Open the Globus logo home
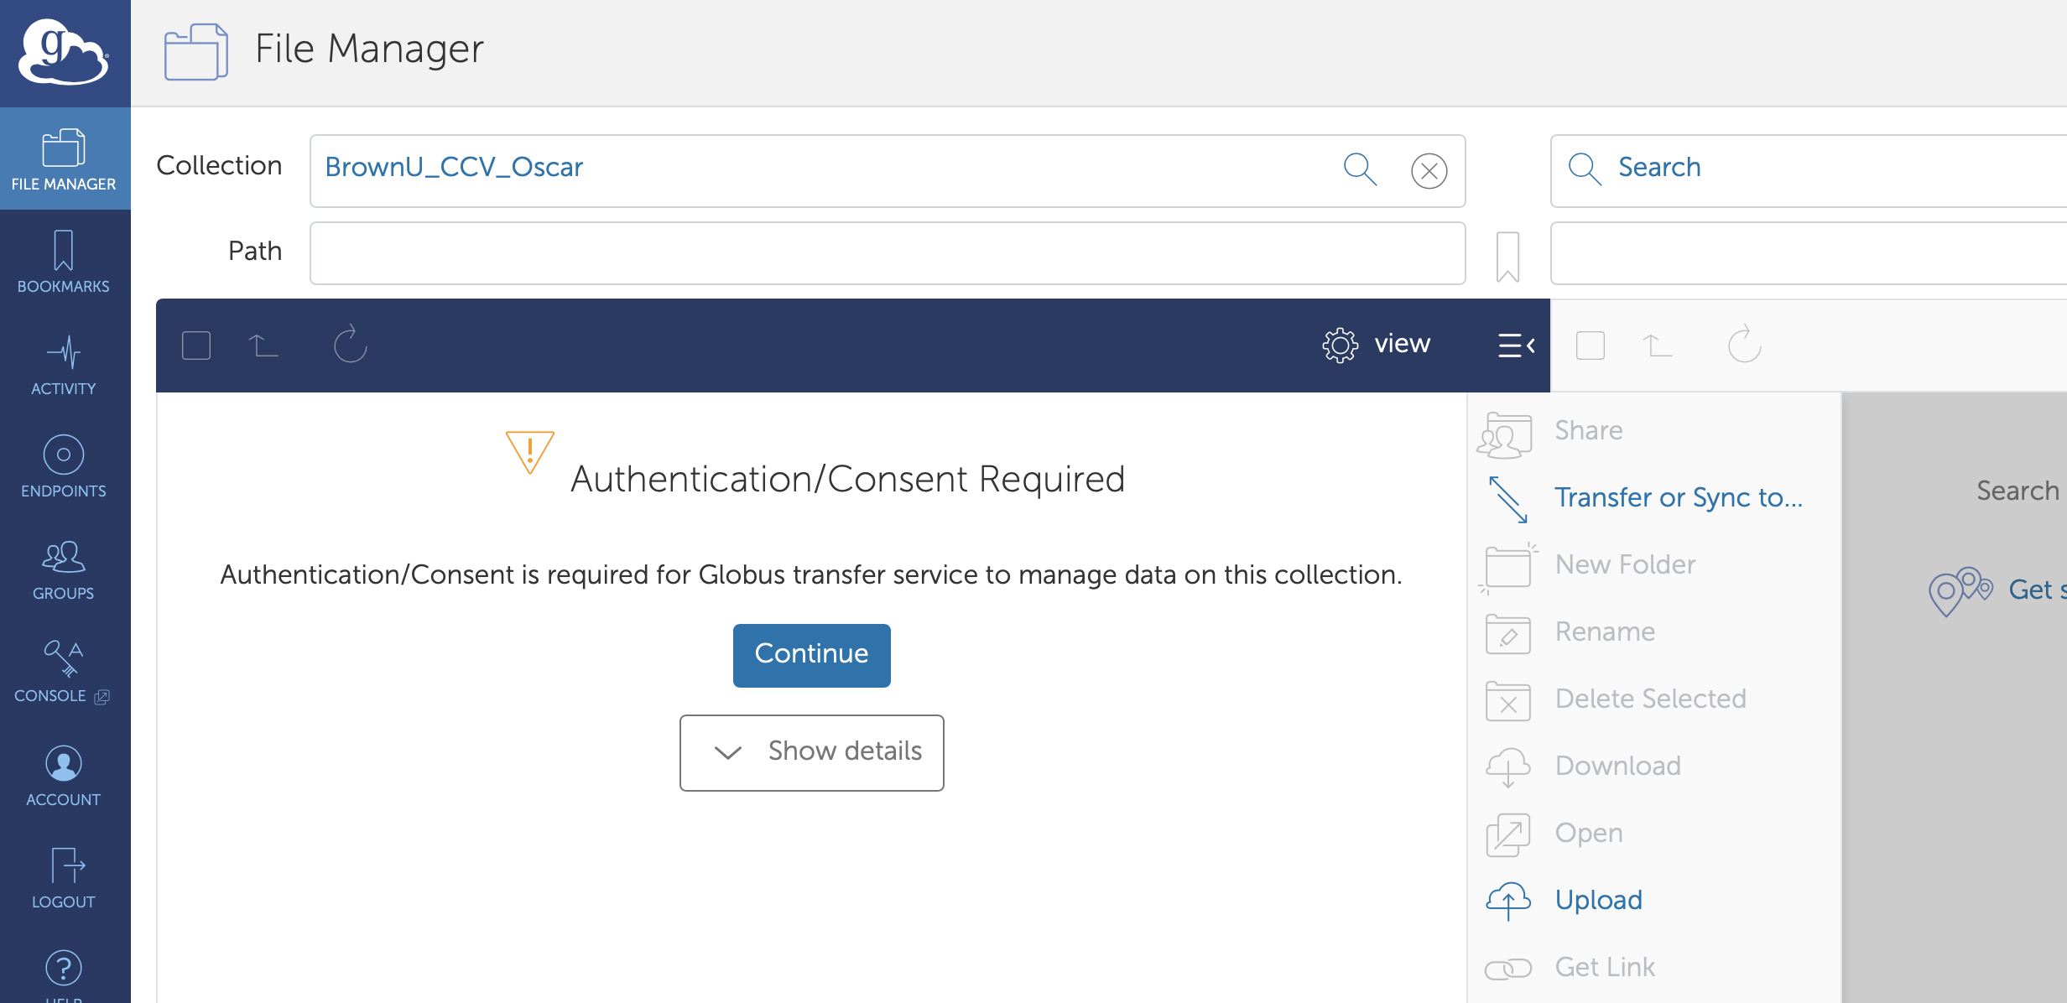The image size is (2067, 1003). point(64,52)
